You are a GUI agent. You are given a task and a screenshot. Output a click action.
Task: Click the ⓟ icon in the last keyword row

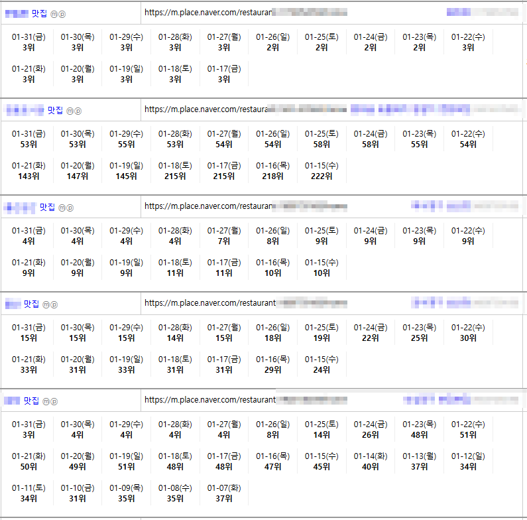click(x=54, y=401)
